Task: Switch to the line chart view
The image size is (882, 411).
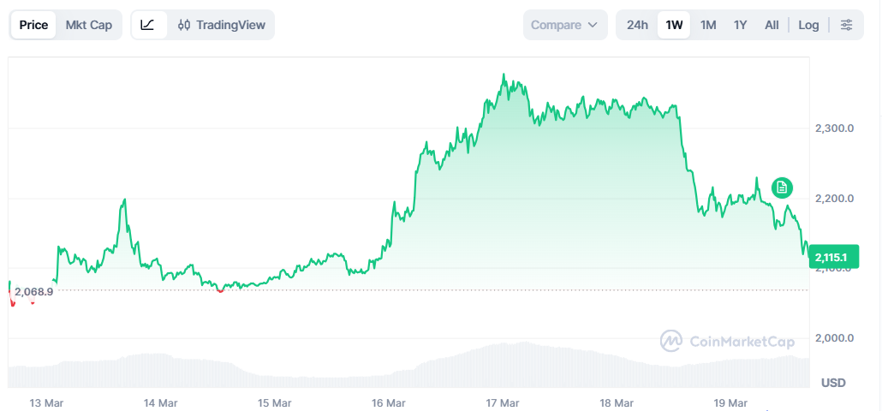Action: (148, 25)
